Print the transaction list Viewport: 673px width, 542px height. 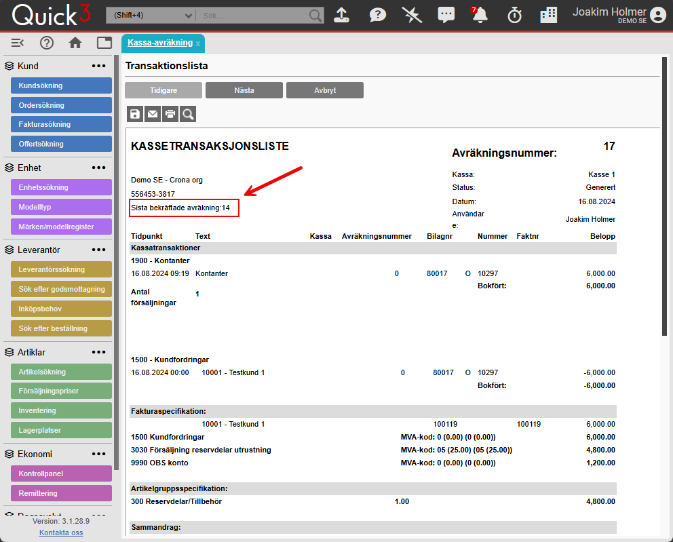coord(170,114)
